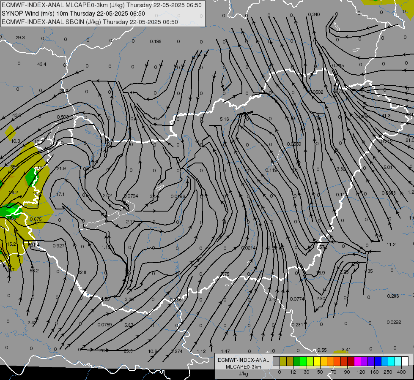Click the map value 43.4

(x=42, y=64)
